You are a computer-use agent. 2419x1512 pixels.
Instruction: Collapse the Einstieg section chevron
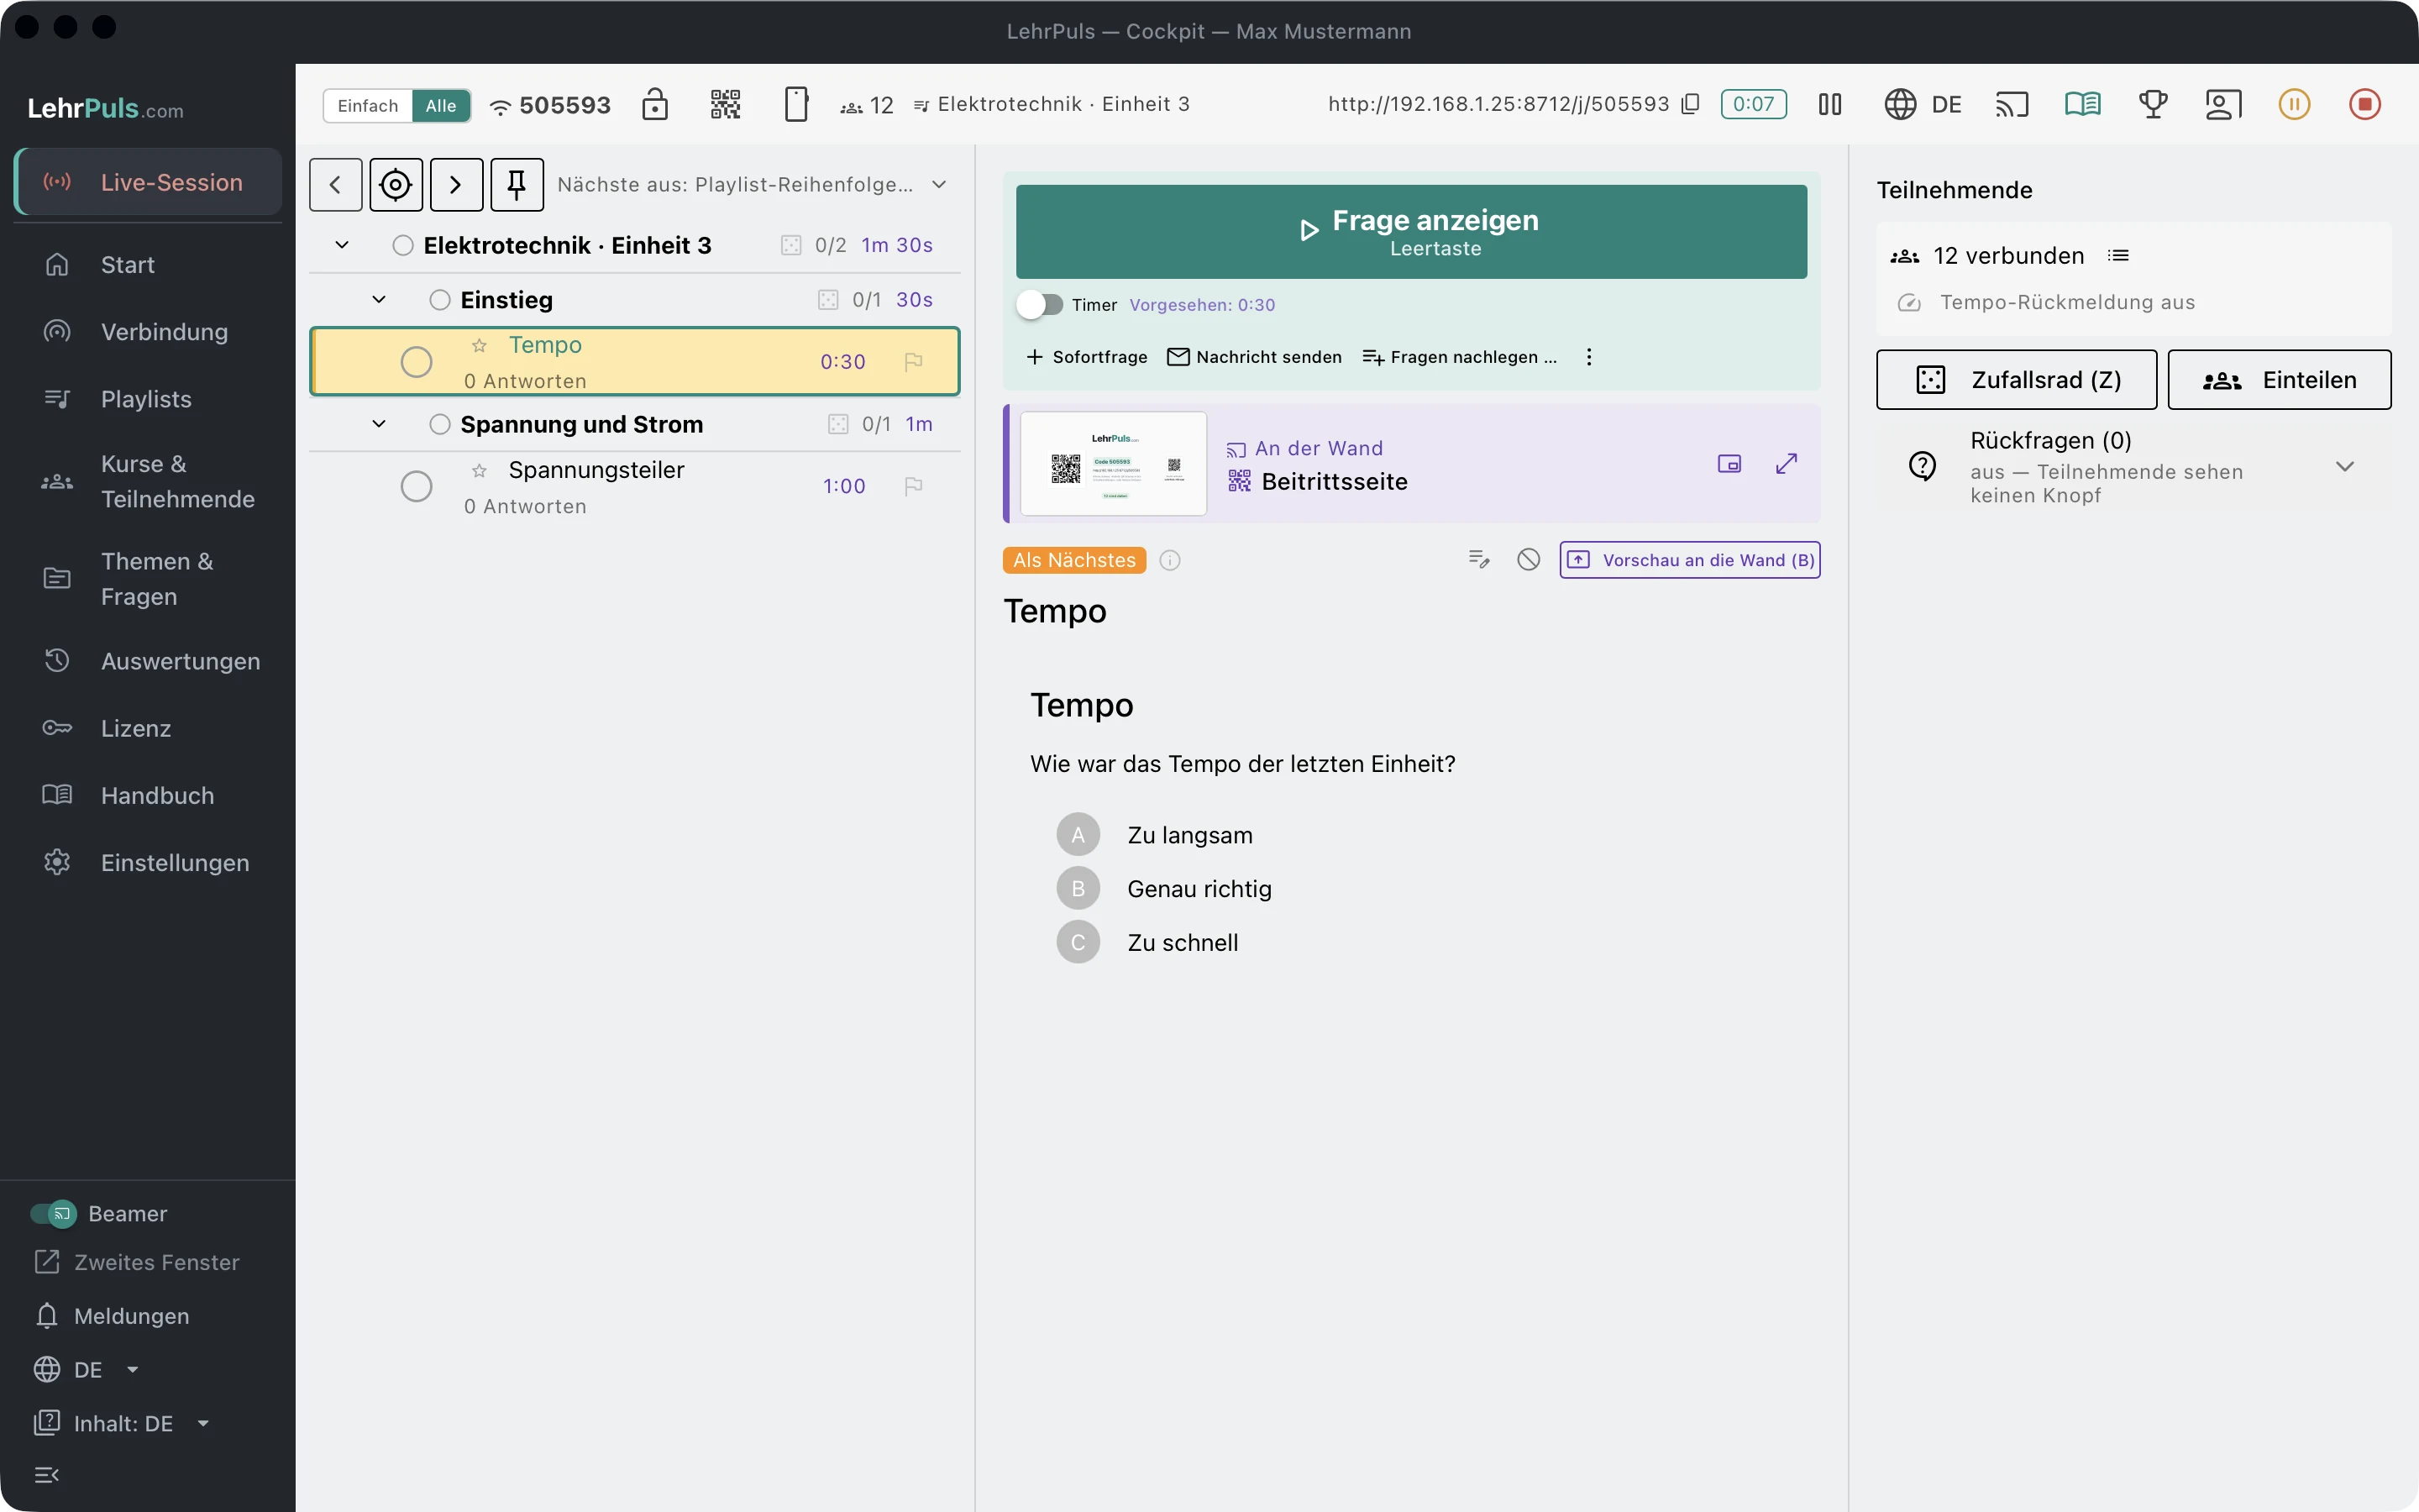379,299
